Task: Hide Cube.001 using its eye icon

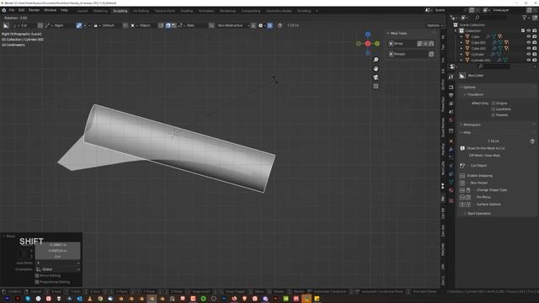Action: (529, 42)
